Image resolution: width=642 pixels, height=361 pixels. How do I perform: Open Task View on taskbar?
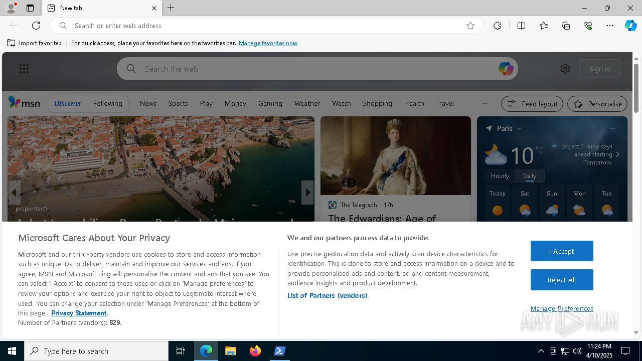coord(181,351)
